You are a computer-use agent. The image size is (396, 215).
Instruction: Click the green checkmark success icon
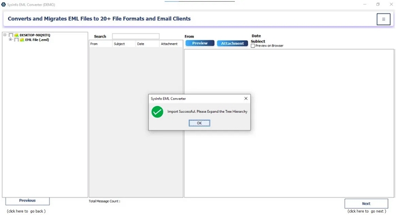(157, 112)
